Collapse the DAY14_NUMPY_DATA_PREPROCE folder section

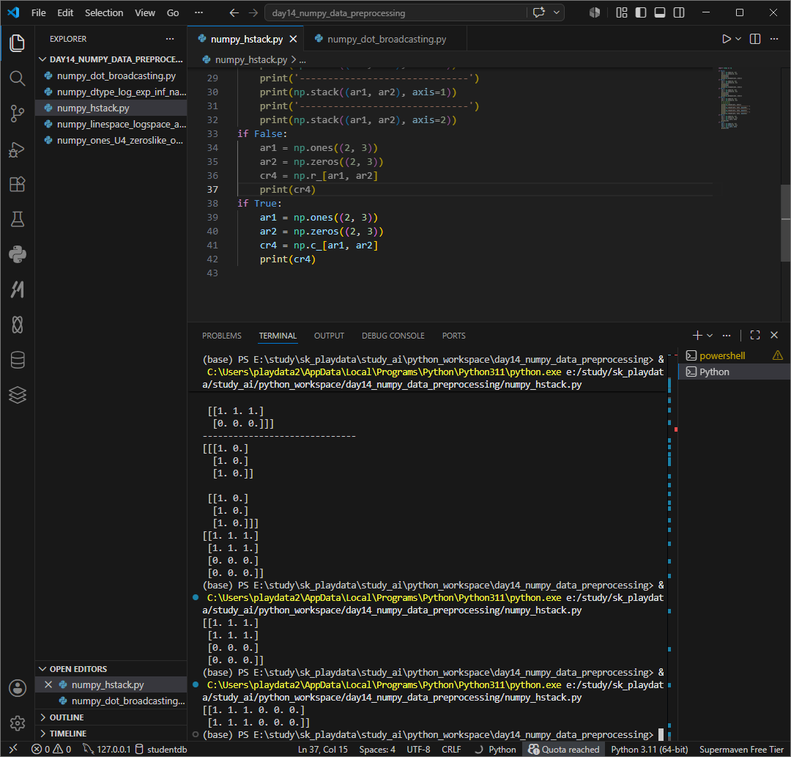[x=111, y=59]
